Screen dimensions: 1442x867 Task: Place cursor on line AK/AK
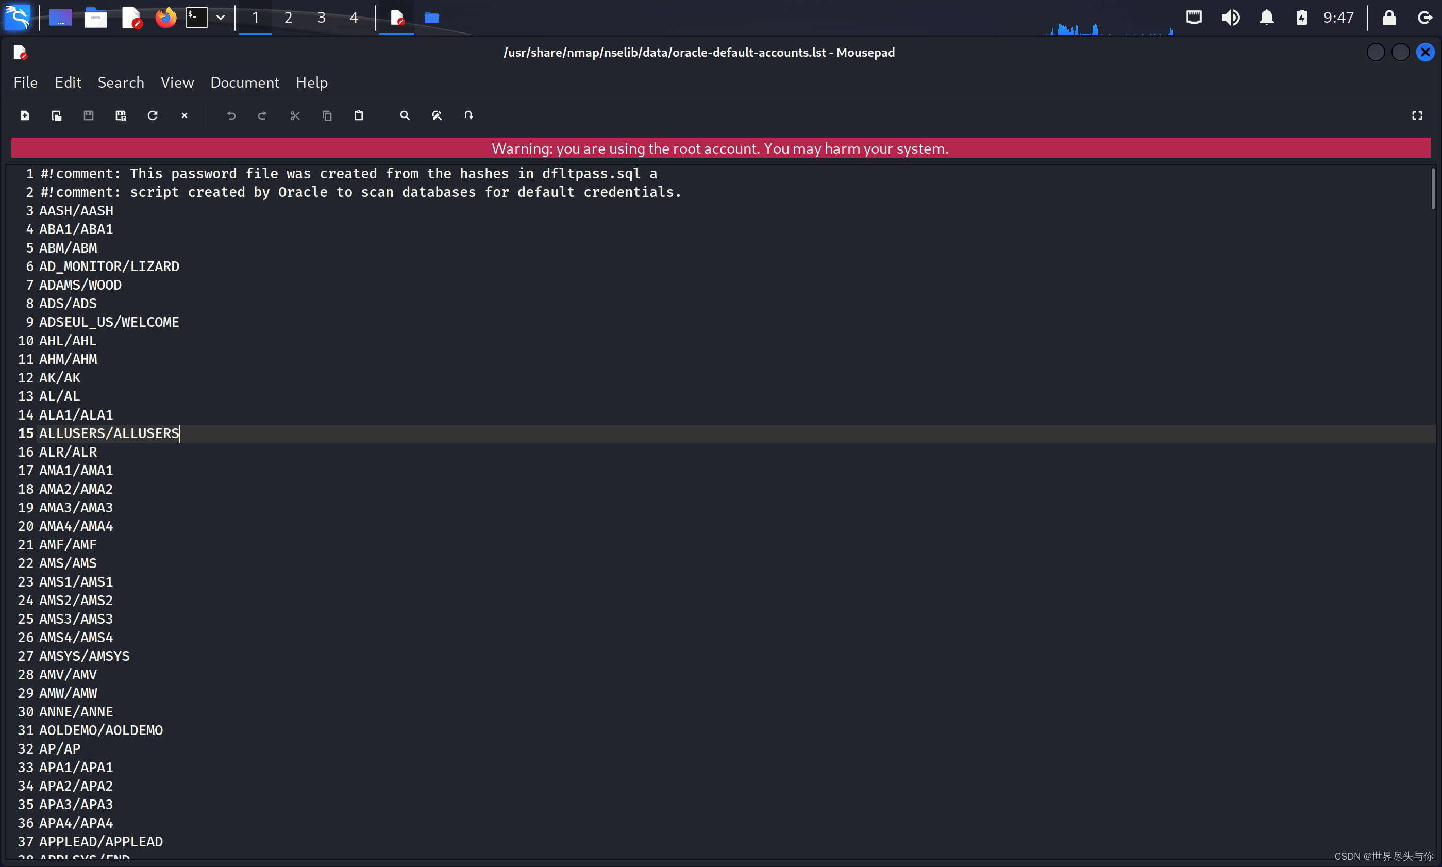[x=60, y=378]
